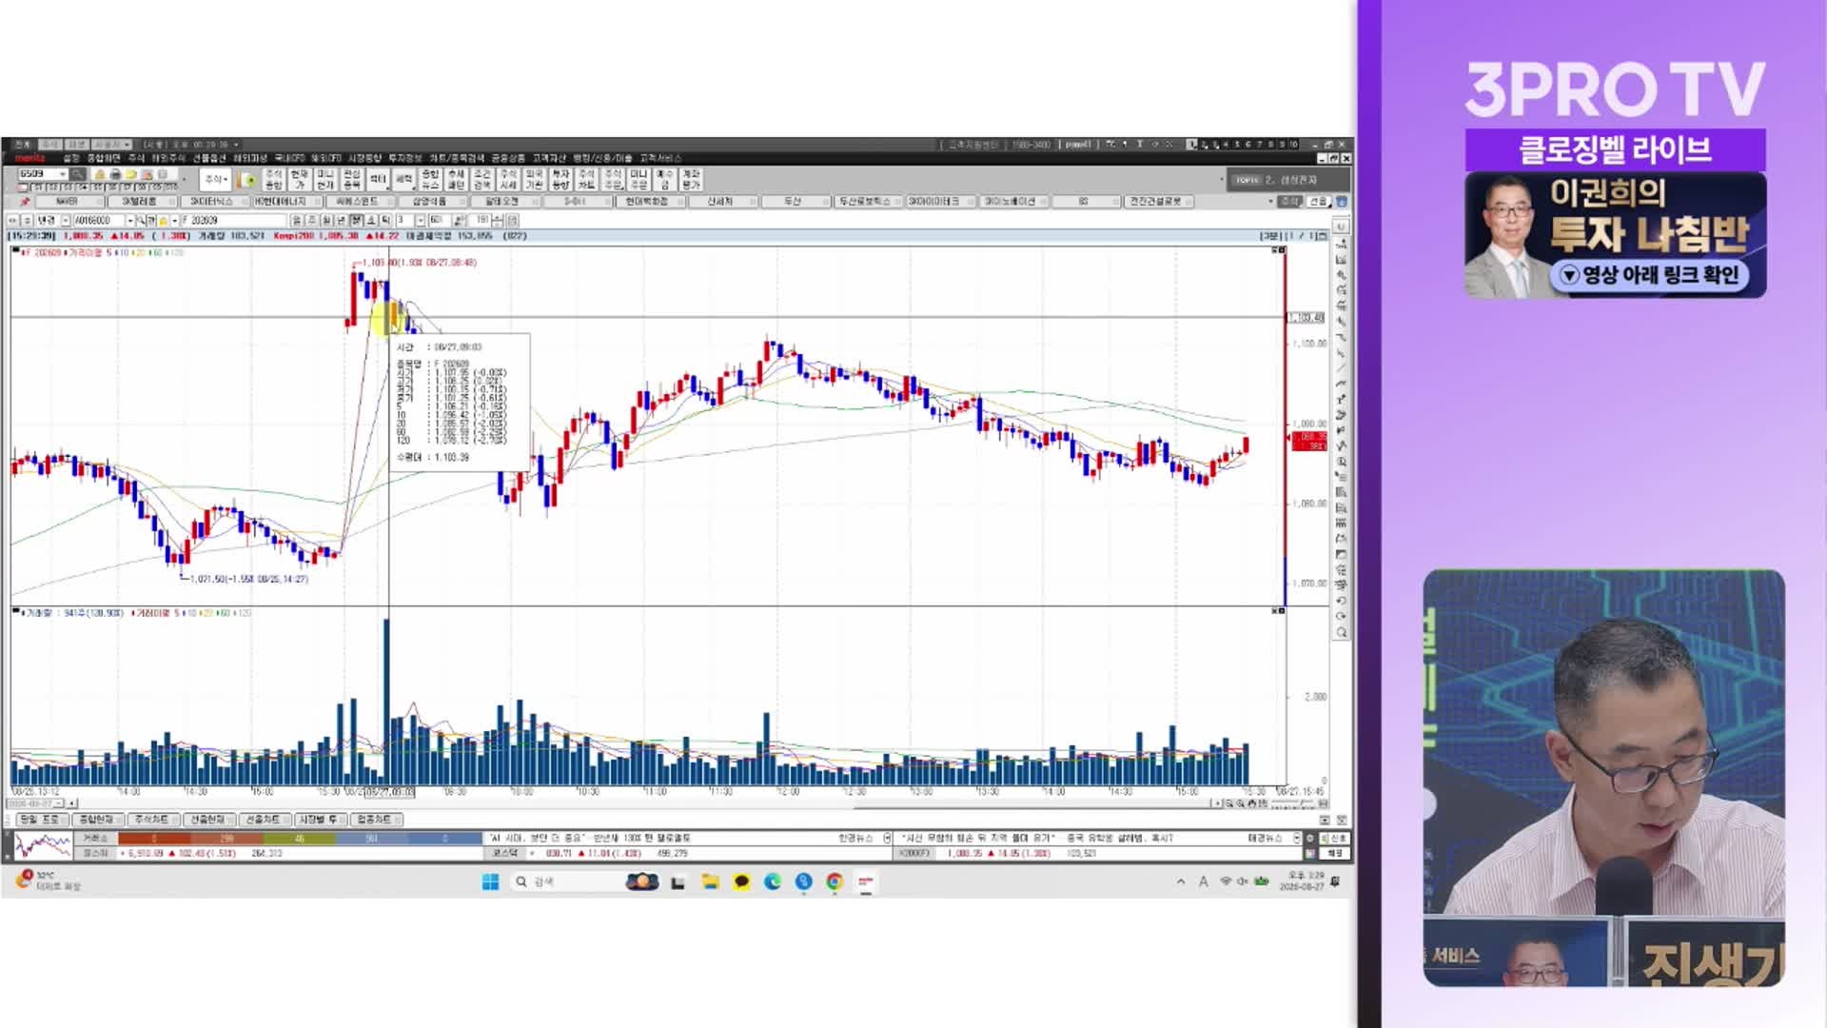
Task: Open the 투자정보 menu
Action: (x=404, y=158)
